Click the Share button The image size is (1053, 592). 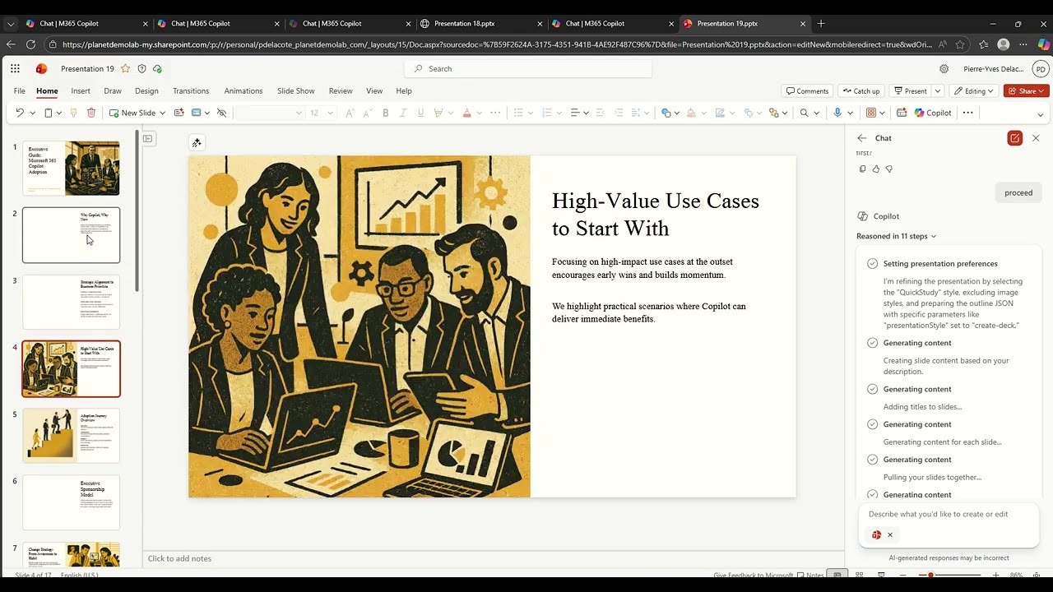click(x=1027, y=91)
